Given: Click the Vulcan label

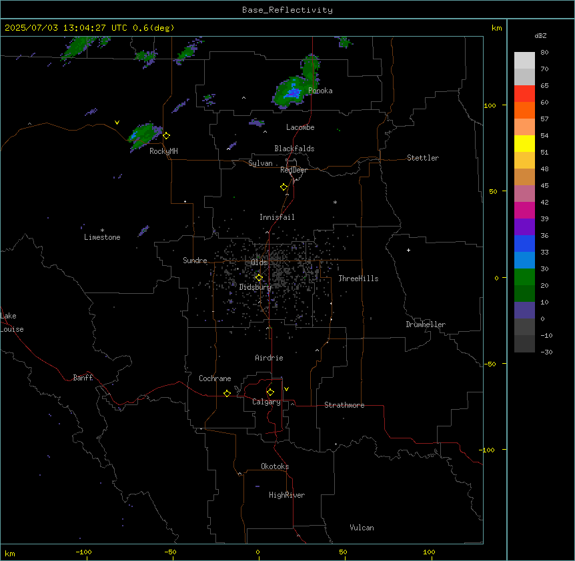Looking at the screenshot, I should (362, 528).
